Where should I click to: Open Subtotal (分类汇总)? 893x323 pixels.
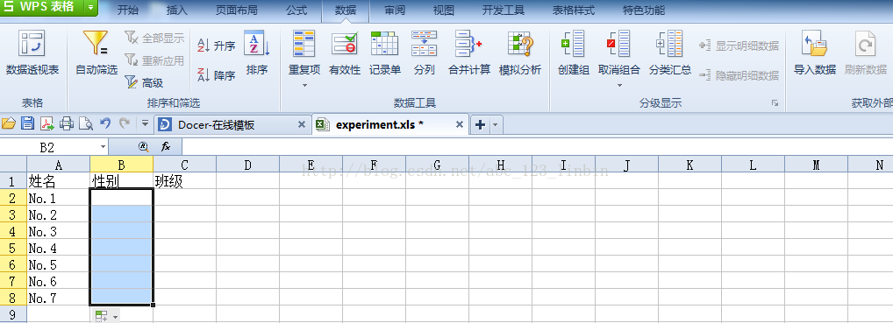[x=670, y=53]
